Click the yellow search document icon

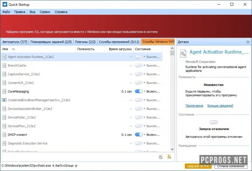click(x=169, y=157)
